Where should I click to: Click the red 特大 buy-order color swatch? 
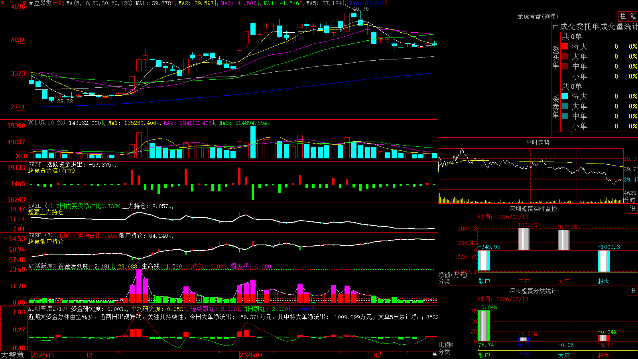pyautogui.click(x=565, y=46)
